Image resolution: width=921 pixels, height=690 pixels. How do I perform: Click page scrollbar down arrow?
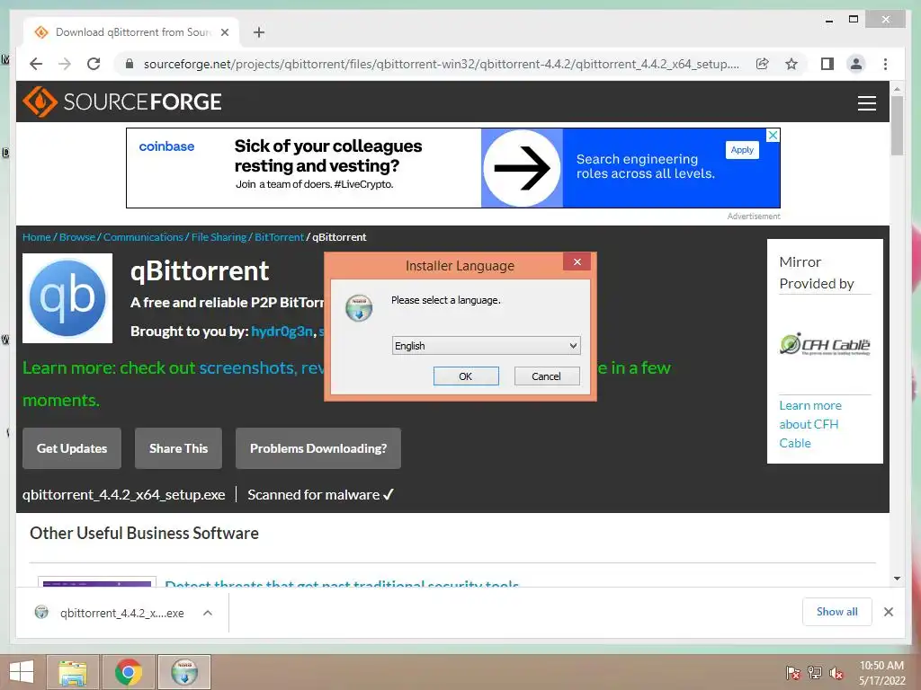897,579
